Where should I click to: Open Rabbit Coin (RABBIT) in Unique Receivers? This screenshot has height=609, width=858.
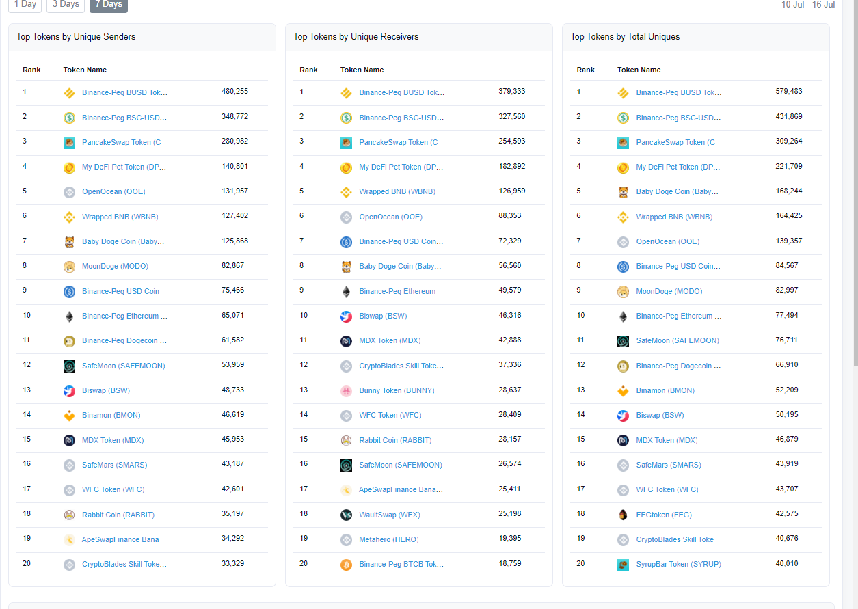395,440
